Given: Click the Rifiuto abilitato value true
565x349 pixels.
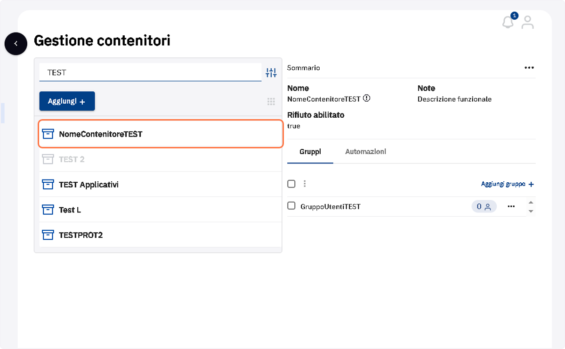Looking at the screenshot, I should [294, 126].
